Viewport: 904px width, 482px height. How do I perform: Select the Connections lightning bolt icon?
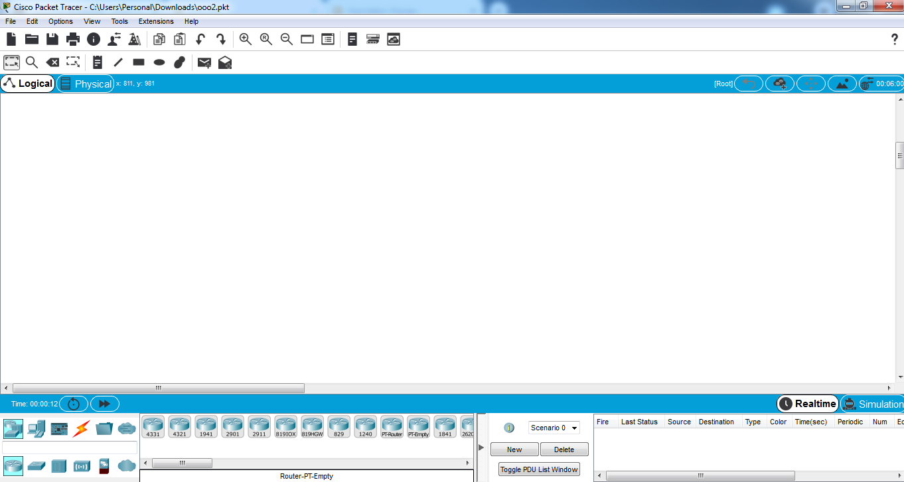[x=82, y=429]
